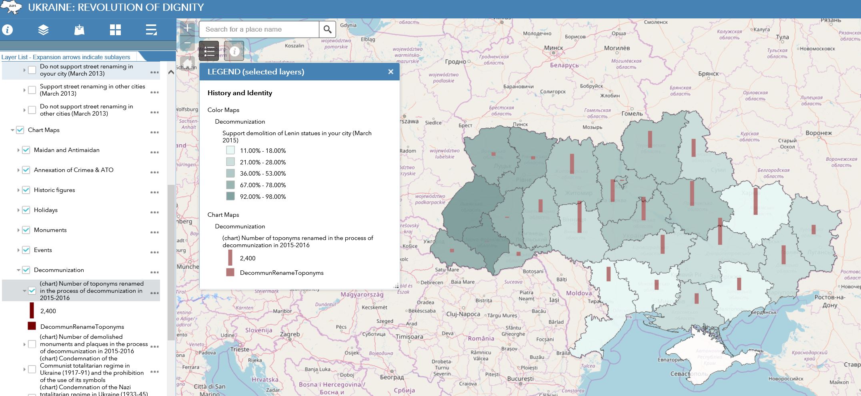
Task: Uncheck Maidan and Antimaidan checkbox
Action: [26, 150]
